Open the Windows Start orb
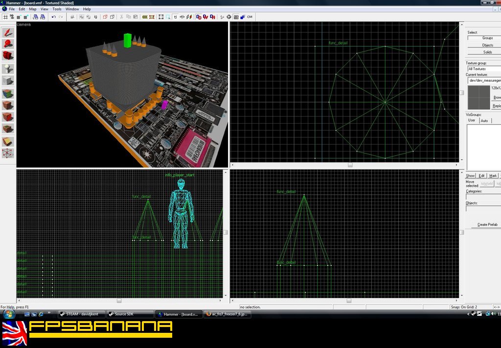This screenshot has height=348, width=501. pos(9,314)
